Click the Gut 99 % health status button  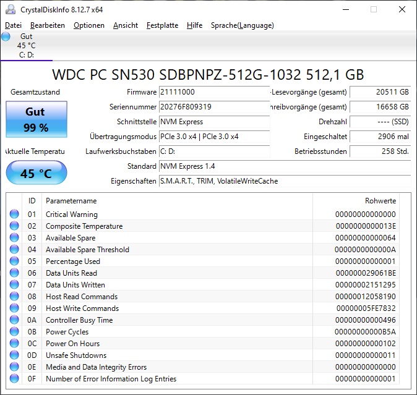(35, 119)
